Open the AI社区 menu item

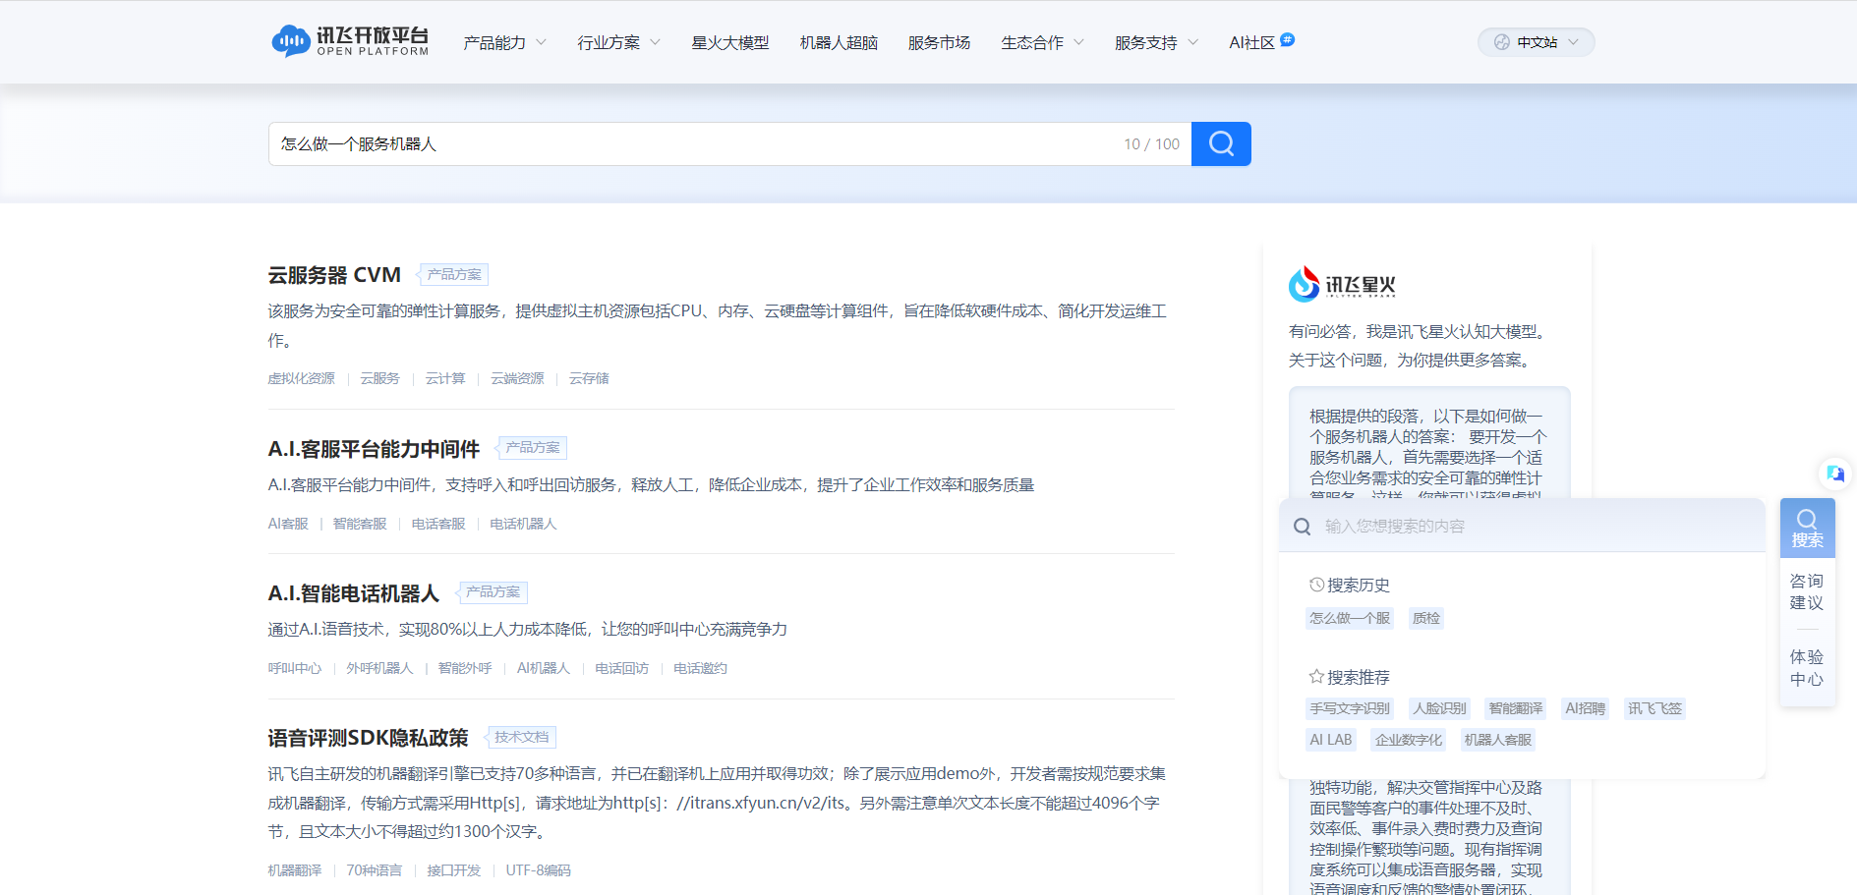click(x=1252, y=42)
